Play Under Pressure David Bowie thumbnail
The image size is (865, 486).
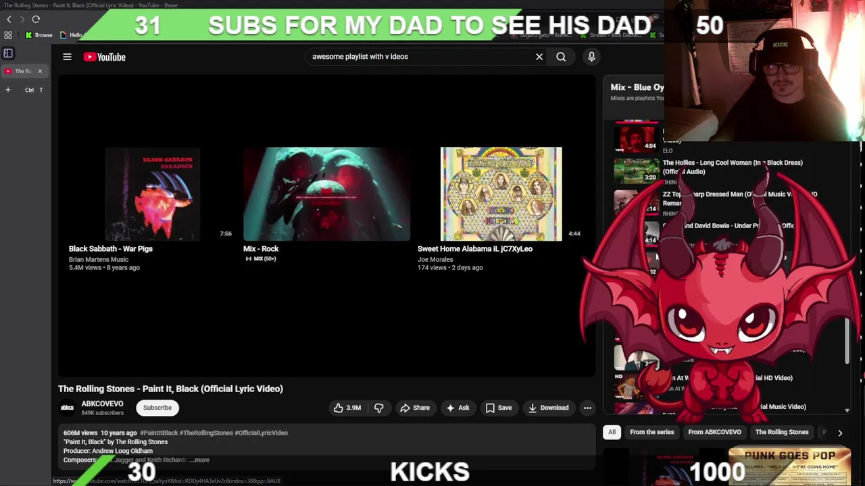point(636,233)
